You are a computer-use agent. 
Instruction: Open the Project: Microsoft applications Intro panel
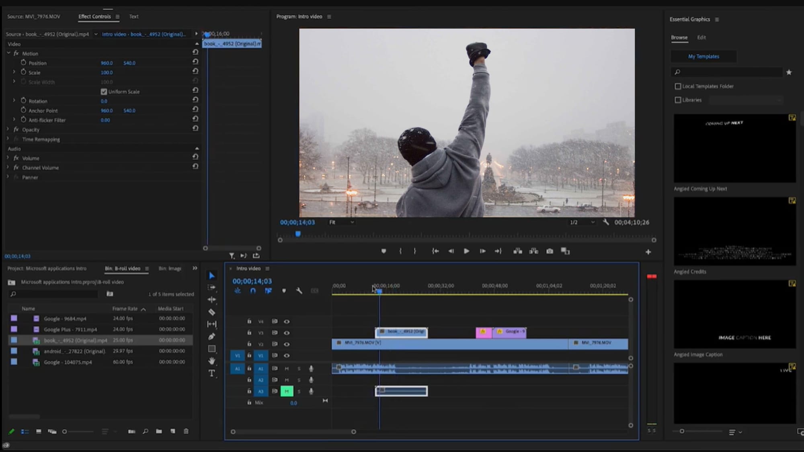[47, 268]
